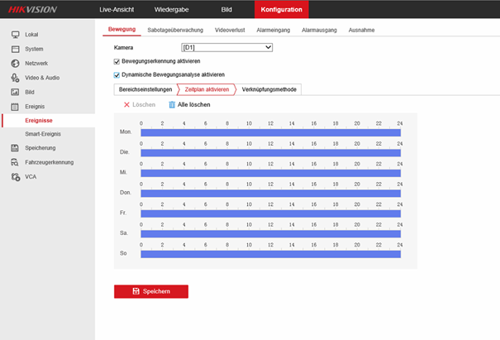Click Alle löschen to clear schedule
The width and height of the screenshot is (500, 340).
click(x=189, y=105)
